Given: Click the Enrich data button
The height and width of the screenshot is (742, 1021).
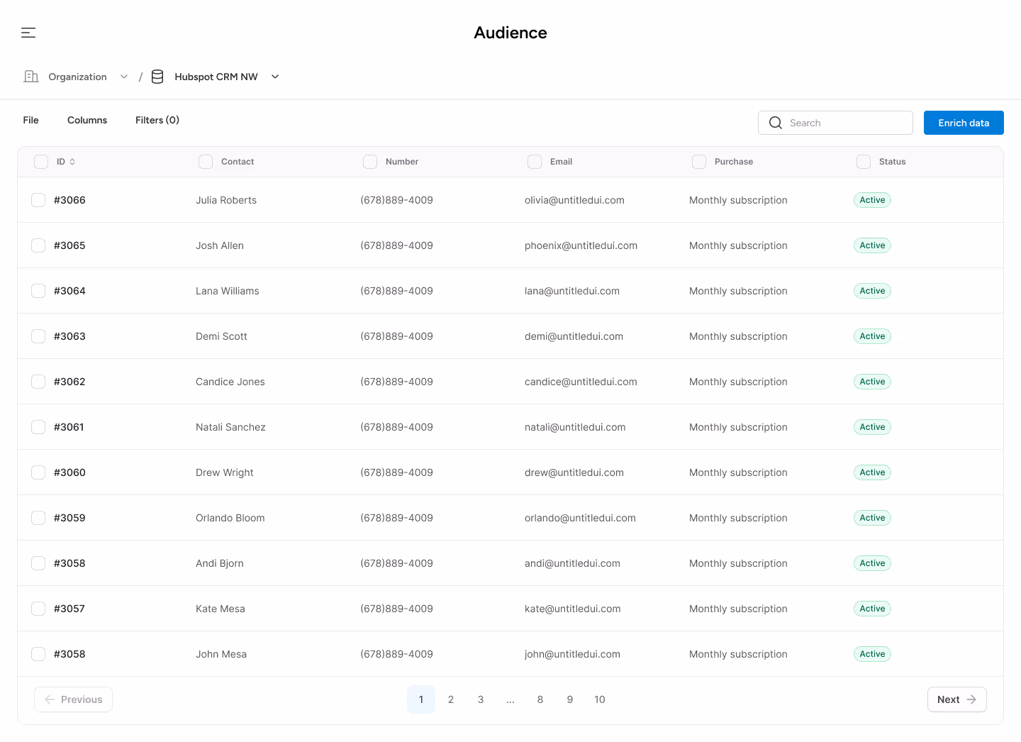Looking at the screenshot, I should click(x=964, y=123).
